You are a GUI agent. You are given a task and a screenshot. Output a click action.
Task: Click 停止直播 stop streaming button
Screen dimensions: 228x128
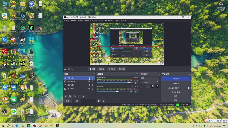pos(176,79)
